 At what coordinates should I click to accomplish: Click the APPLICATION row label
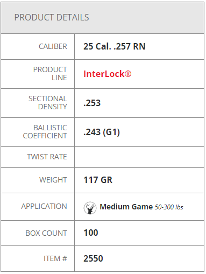[x=44, y=206]
